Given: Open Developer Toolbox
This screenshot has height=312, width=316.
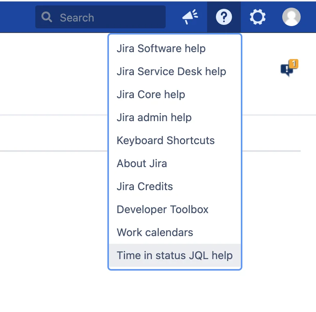Looking at the screenshot, I should (175, 210).
